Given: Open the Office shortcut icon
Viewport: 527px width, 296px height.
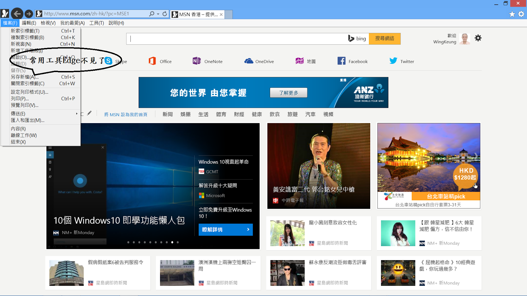Looking at the screenshot, I should click(x=152, y=61).
